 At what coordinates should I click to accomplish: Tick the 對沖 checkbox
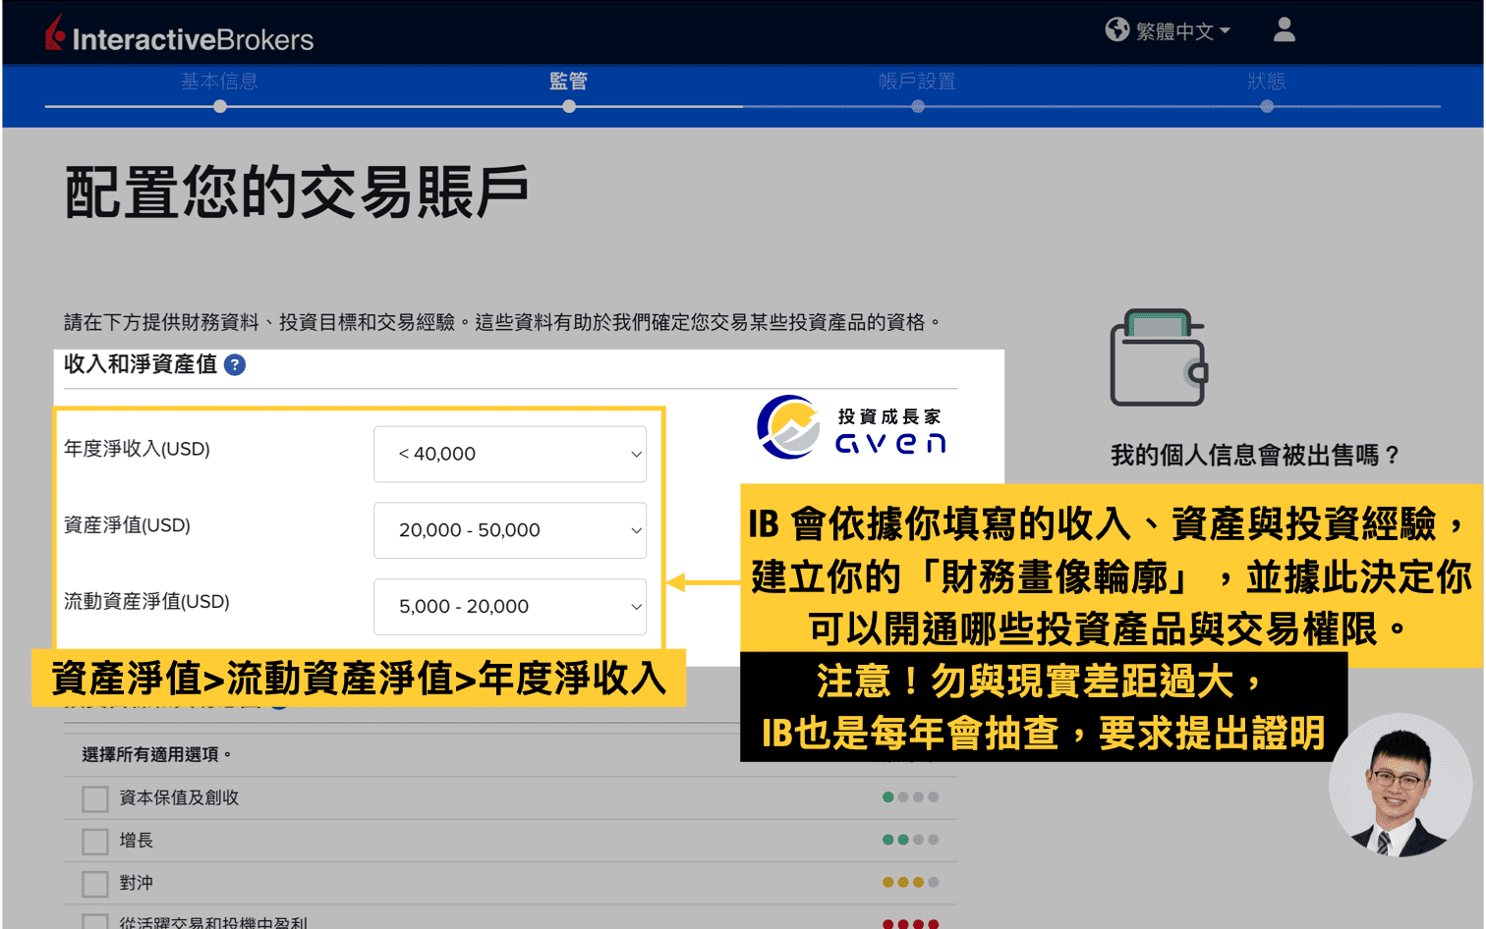point(94,883)
